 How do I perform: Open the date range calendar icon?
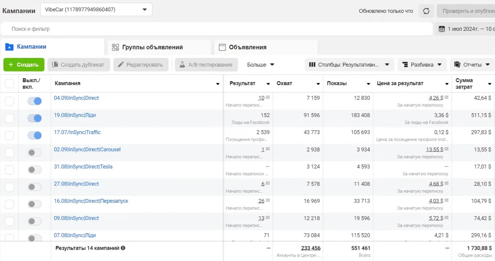(442, 29)
